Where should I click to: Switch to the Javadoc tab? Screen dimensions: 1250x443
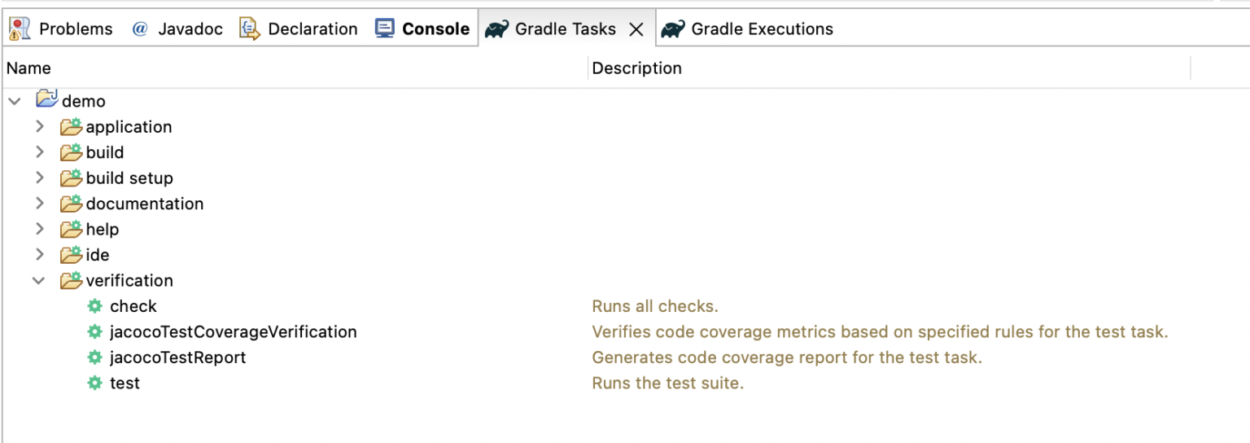(177, 29)
